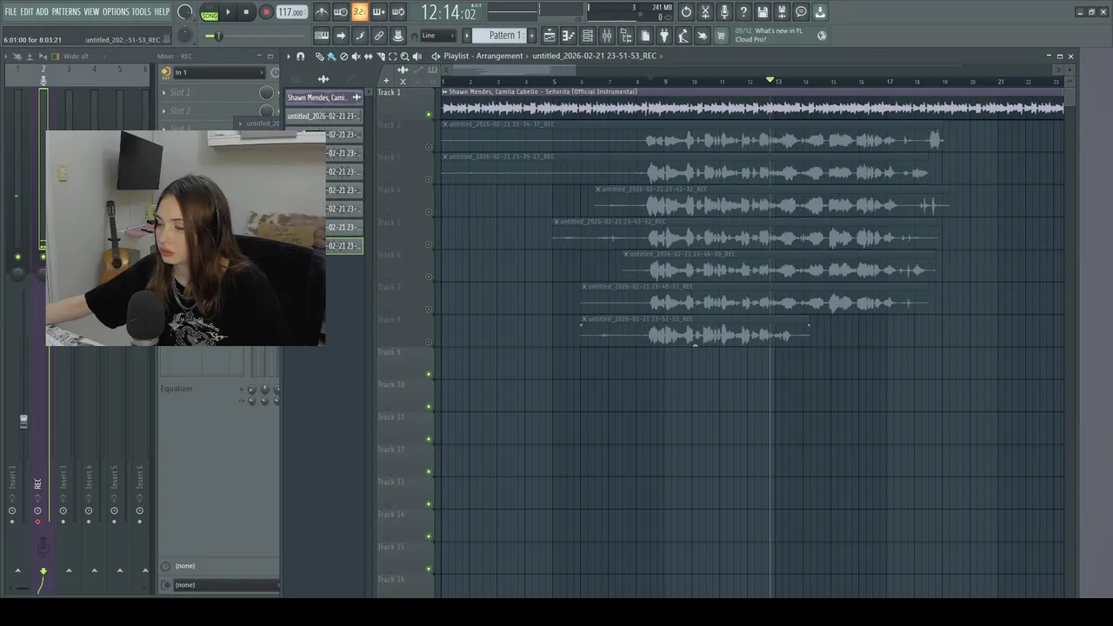Viewport: 1113px width, 626px height.
Task: Toggle note/clip grouping link icon
Action: pyautogui.click(x=379, y=36)
